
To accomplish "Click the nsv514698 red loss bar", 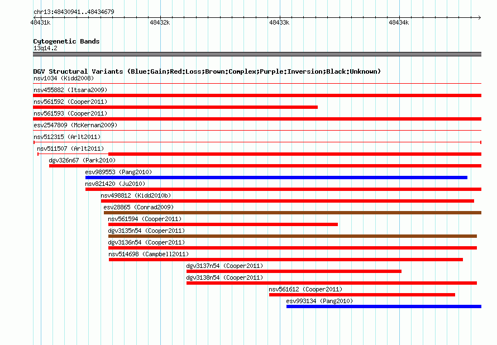I will pos(286,260).
